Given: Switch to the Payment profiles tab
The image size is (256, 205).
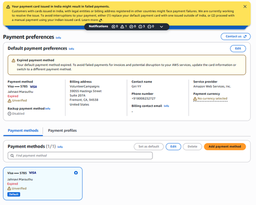Looking at the screenshot, I should click(x=62, y=131).
